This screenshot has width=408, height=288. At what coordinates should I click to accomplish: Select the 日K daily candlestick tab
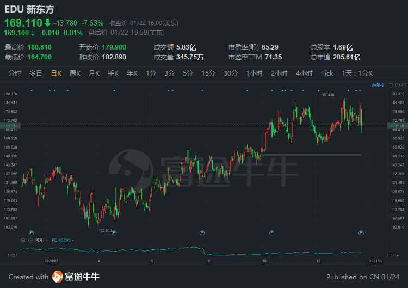pos(56,73)
